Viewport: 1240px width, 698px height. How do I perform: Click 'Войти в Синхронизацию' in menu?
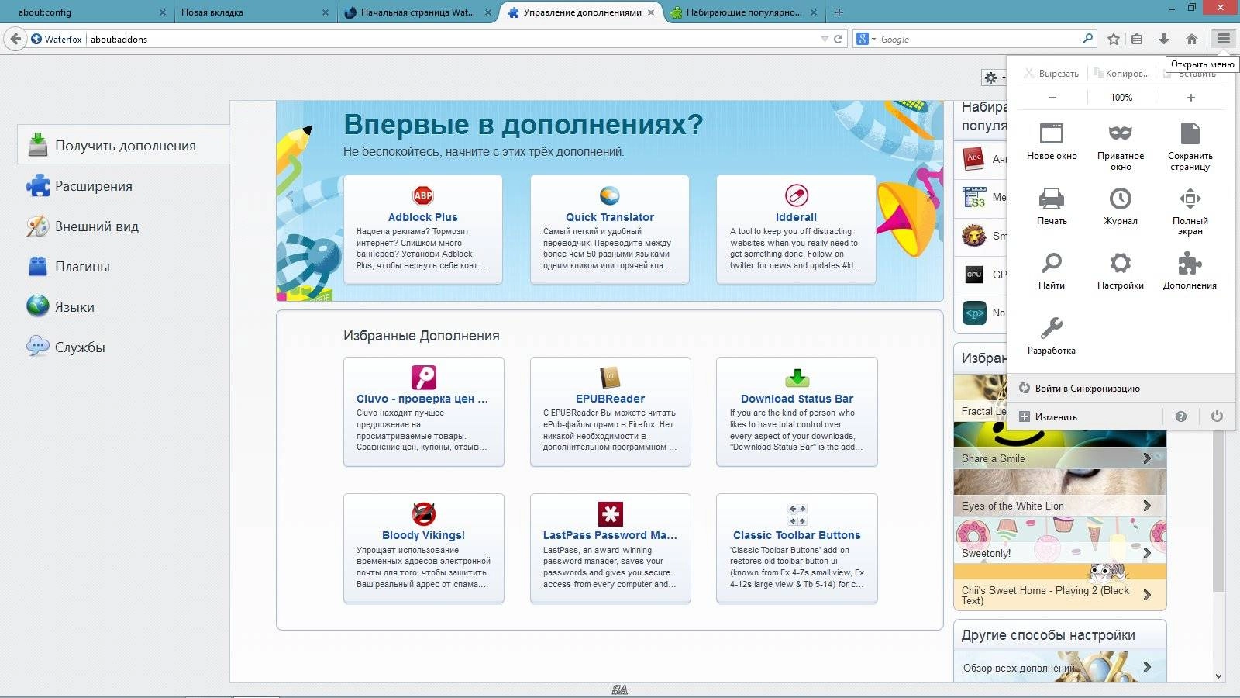tap(1121, 388)
